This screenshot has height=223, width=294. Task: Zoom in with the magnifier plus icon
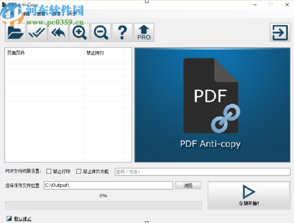pyautogui.click(x=80, y=33)
